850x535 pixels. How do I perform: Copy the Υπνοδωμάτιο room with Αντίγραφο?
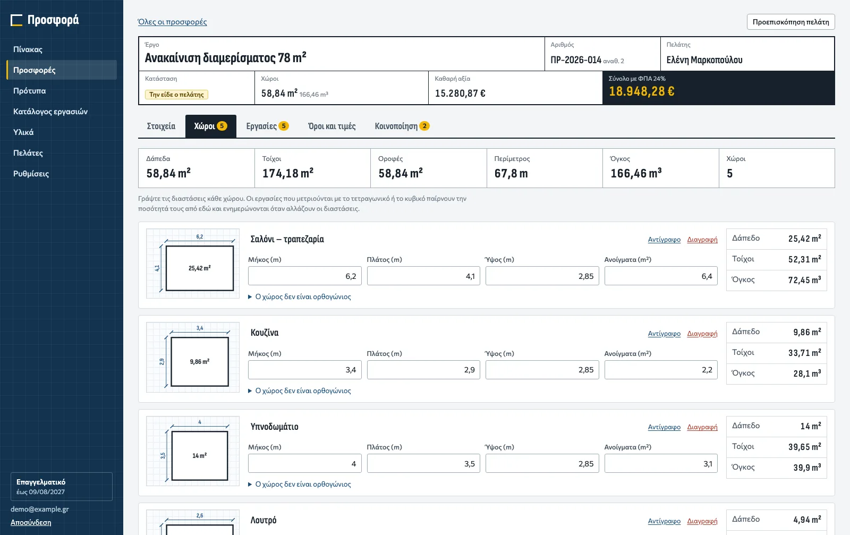pyautogui.click(x=664, y=427)
